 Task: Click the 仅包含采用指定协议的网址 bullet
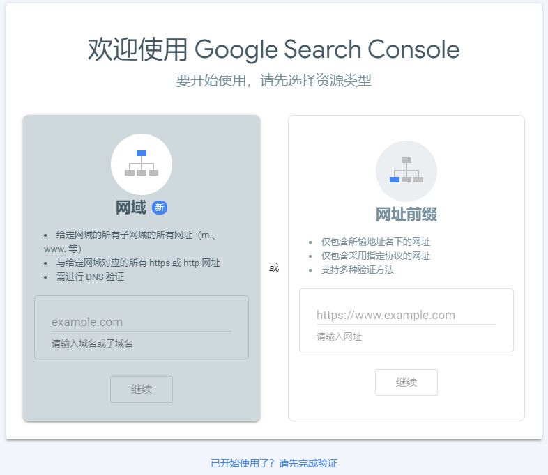click(376, 256)
